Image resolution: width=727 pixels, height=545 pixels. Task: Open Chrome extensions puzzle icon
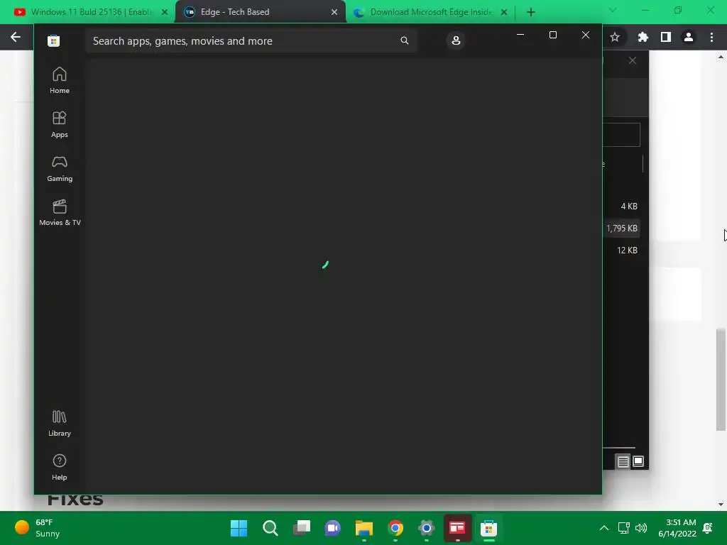tap(643, 37)
